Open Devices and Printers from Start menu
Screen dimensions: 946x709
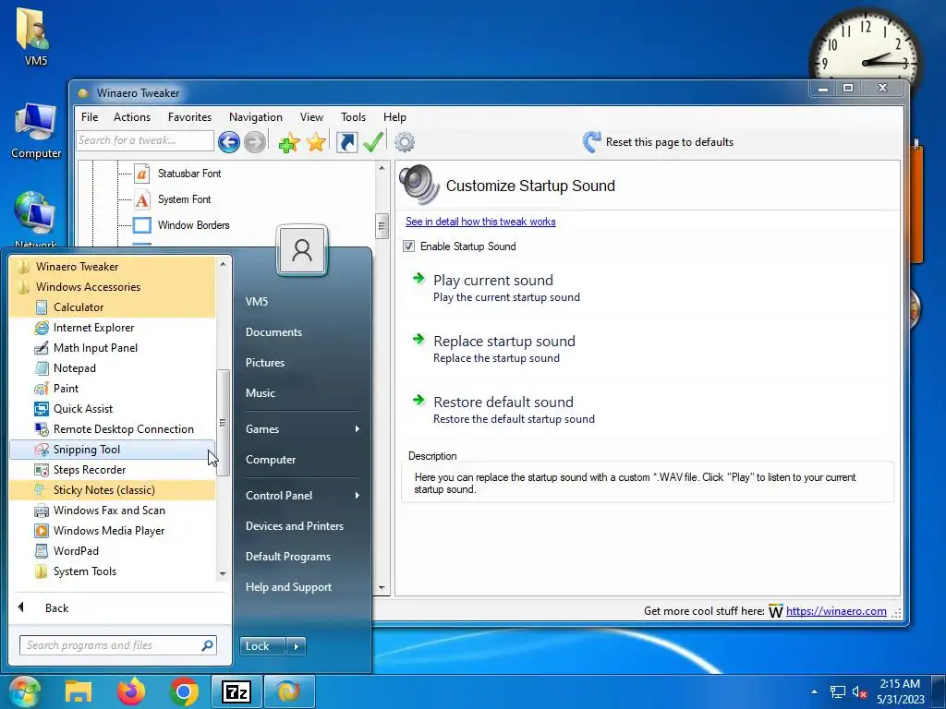coord(295,525)
